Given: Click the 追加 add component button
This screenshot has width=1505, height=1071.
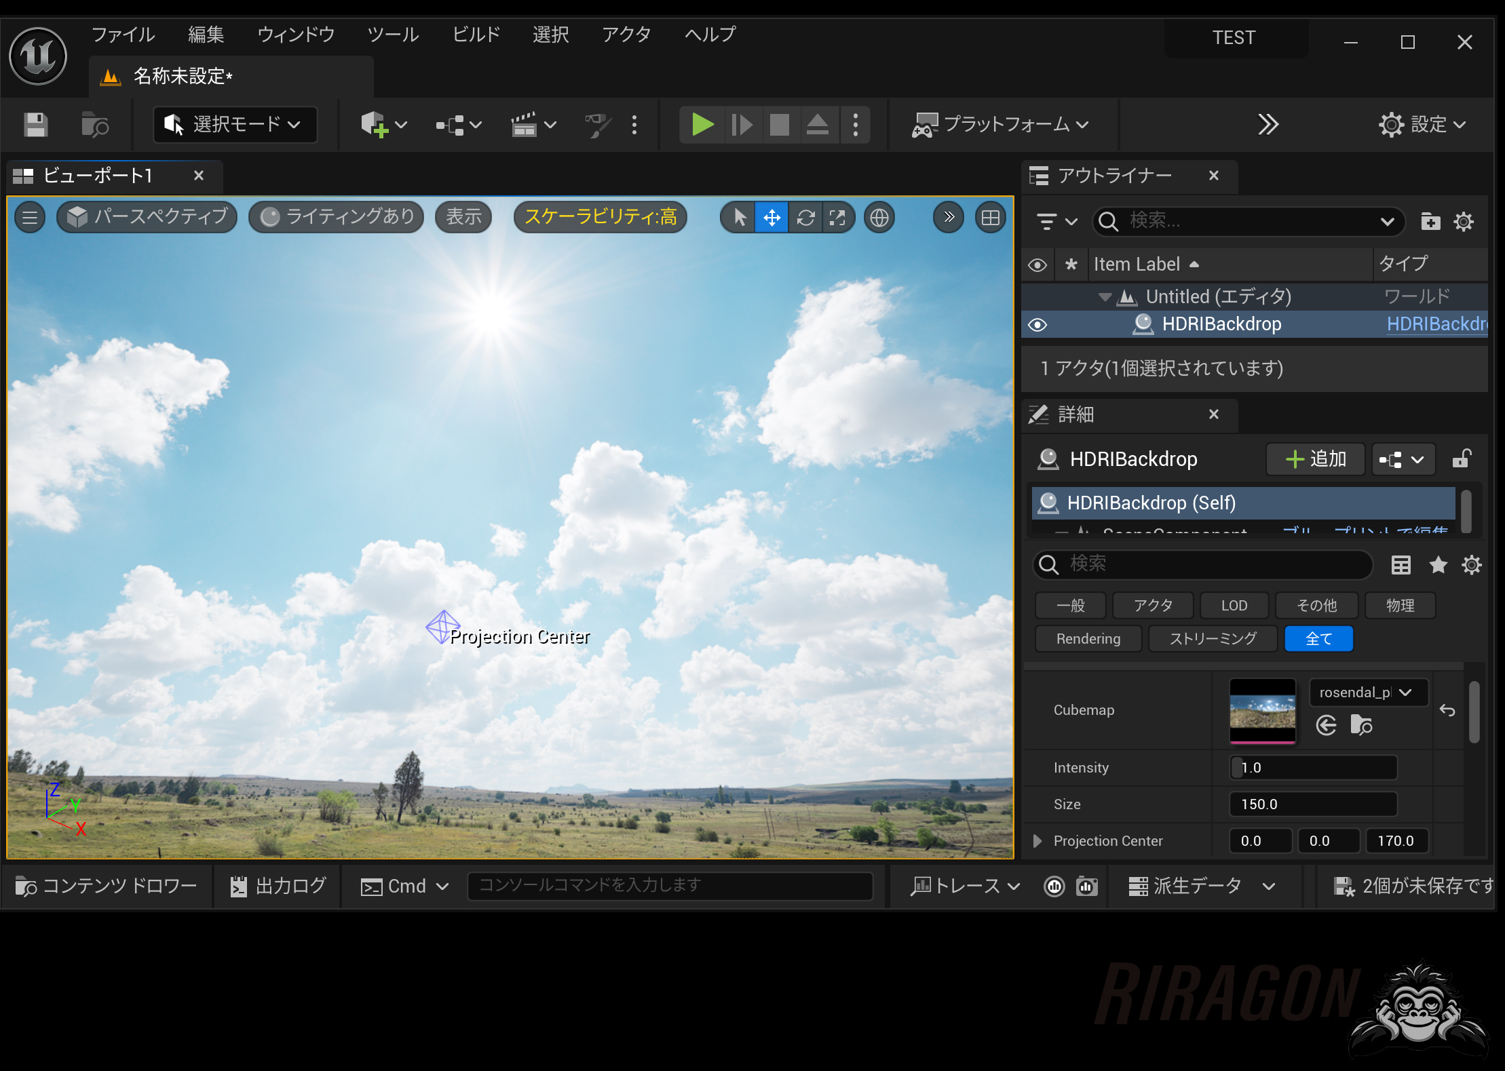Looking at the screenshot, I should tap(1315, 459).
